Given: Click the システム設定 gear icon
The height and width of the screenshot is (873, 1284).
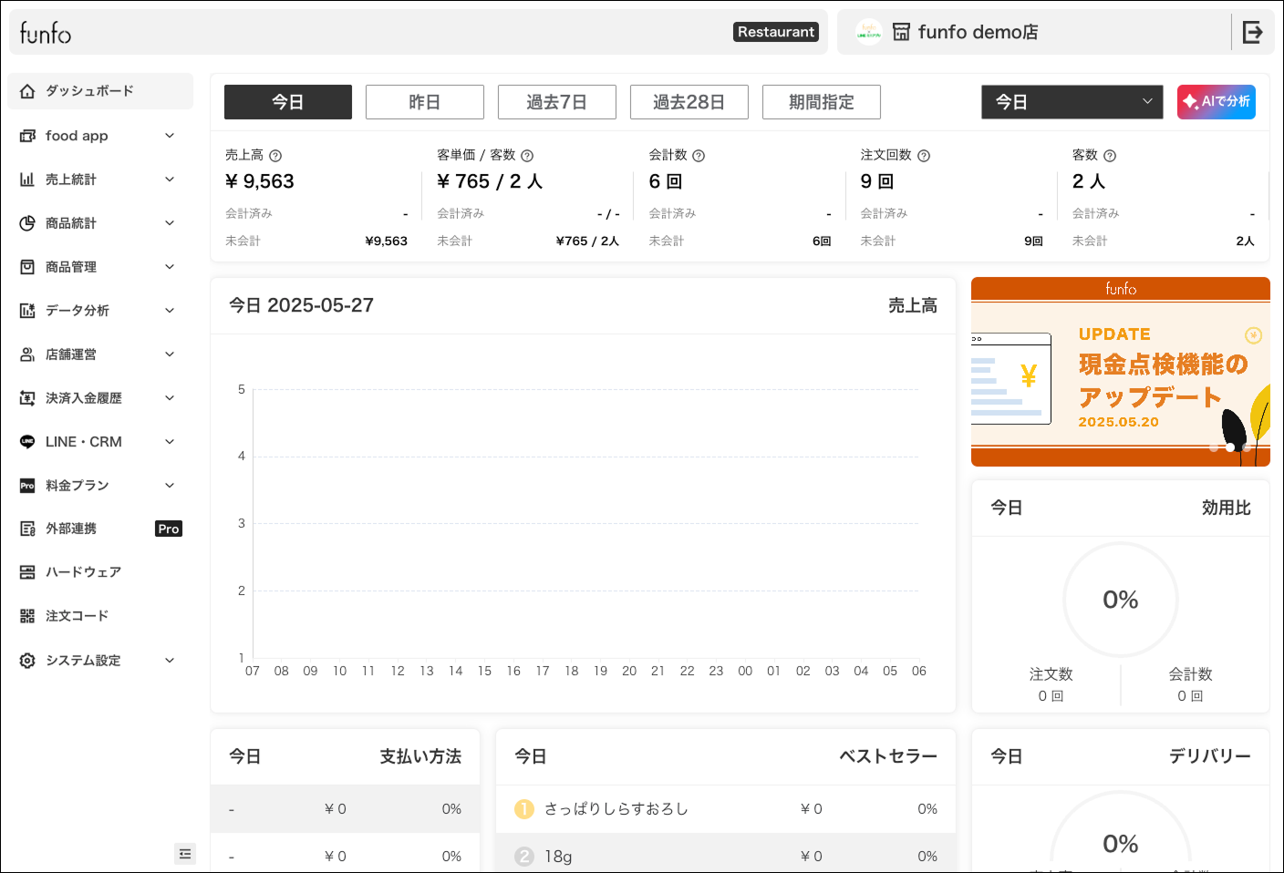Looking at the screenshot, I should click(x=27, y=661).
